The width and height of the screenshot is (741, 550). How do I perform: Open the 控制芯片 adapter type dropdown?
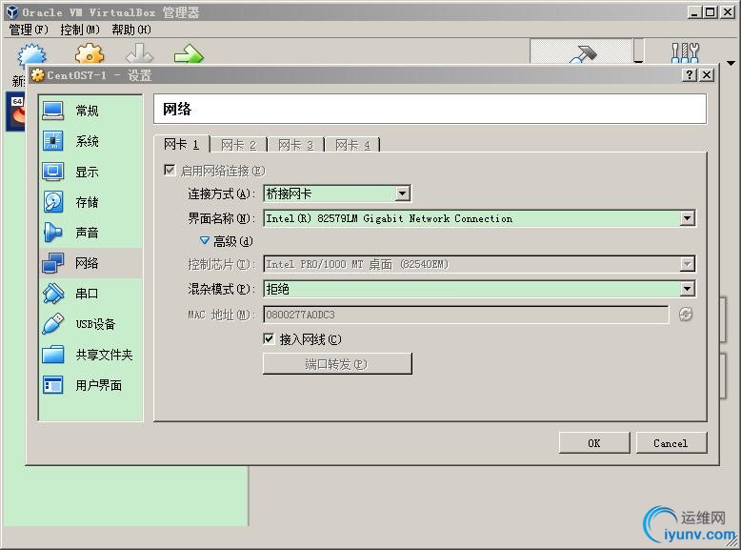point(479,264)
